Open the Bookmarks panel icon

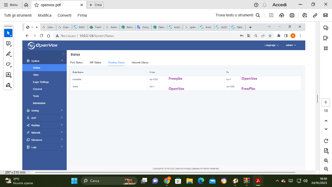pos(326,38)
